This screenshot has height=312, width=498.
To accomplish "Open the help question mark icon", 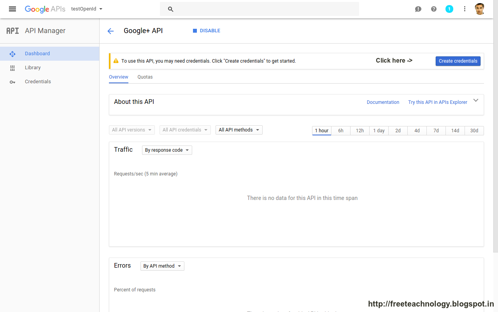I will pyautogui.click(x=434, y=9).
